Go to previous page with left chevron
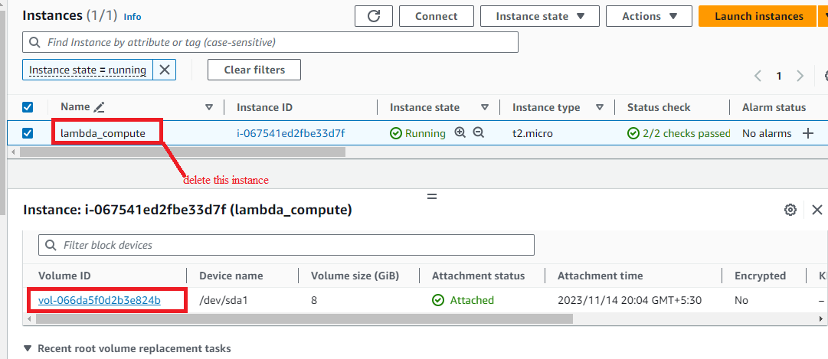This screenshot has width=828, height=359. 758,76
